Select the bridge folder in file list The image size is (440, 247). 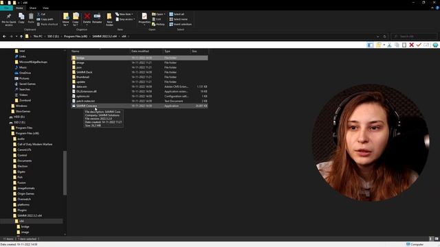point(140,58)
